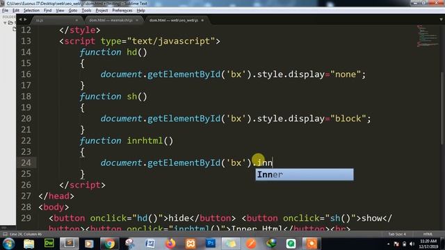This screenshot has width=445, height=250.
Task: Toggle sidebar via status bar panel icon
Action: tap(5, 234)
